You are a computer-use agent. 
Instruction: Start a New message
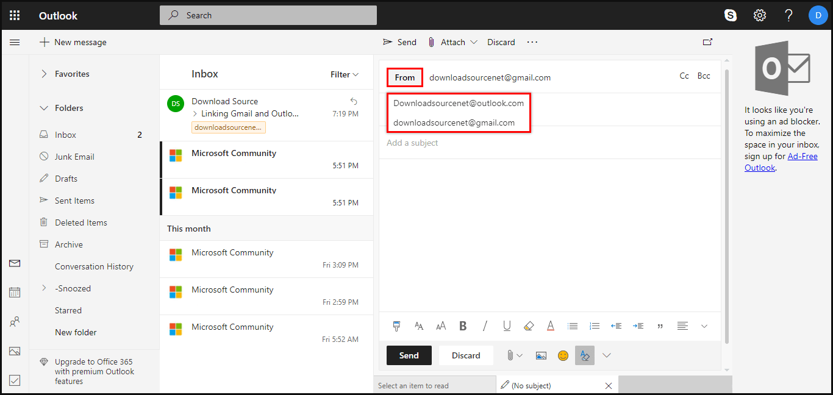click(73, 42)
